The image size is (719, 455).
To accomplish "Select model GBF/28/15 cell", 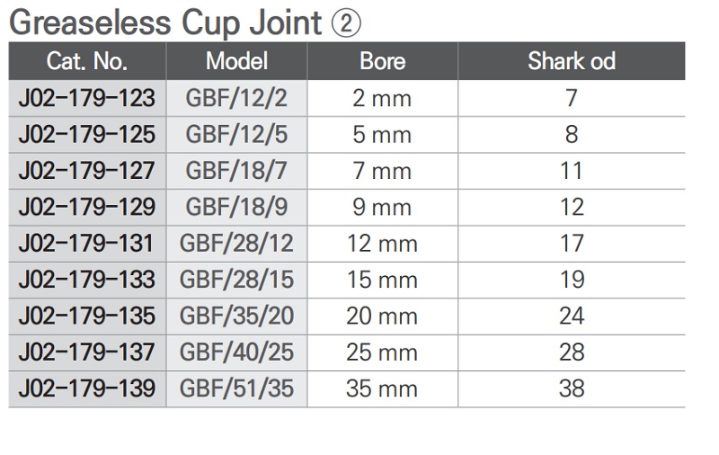I will (236, 280).
